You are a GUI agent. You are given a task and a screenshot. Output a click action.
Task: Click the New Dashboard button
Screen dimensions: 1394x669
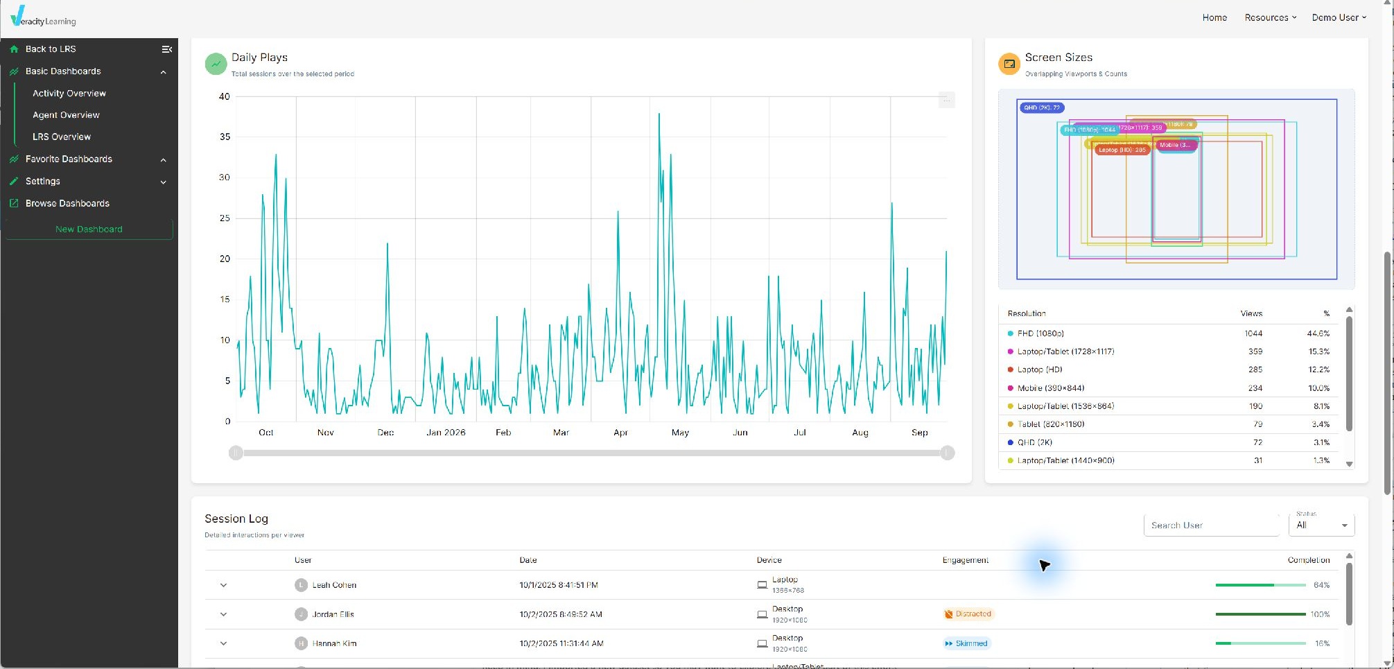click(89, 229)
